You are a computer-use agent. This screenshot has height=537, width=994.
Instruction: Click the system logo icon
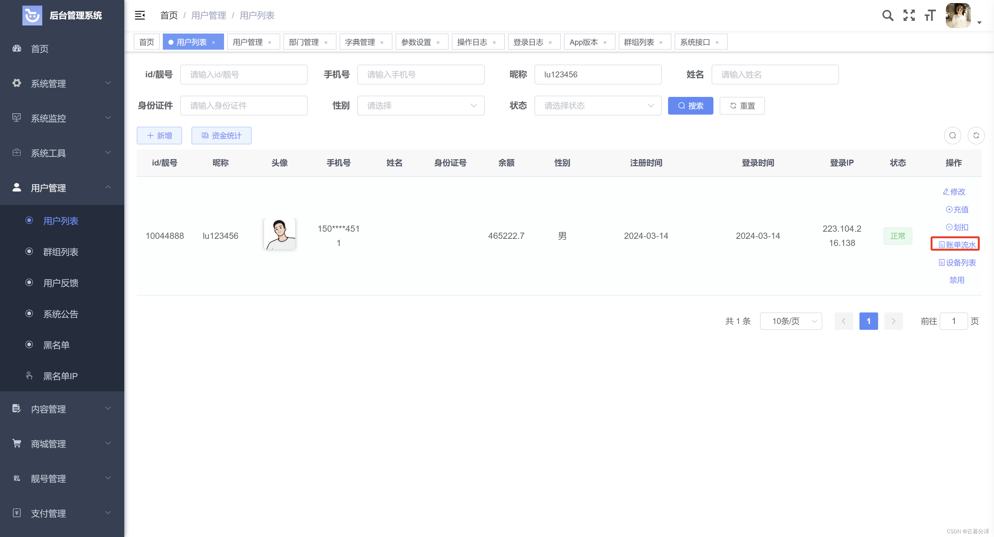[32, 16]
